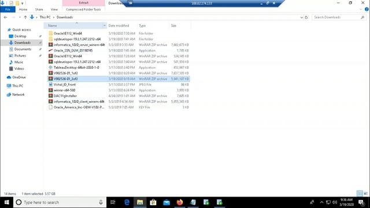Select the Oracle_America_Inc-OEM KEY file
This screenshot has height=208, width=370.
[119, 107]
